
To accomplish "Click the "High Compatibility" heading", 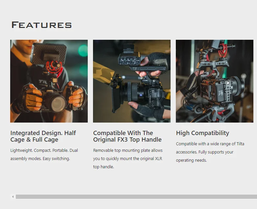I will point(202,133).
